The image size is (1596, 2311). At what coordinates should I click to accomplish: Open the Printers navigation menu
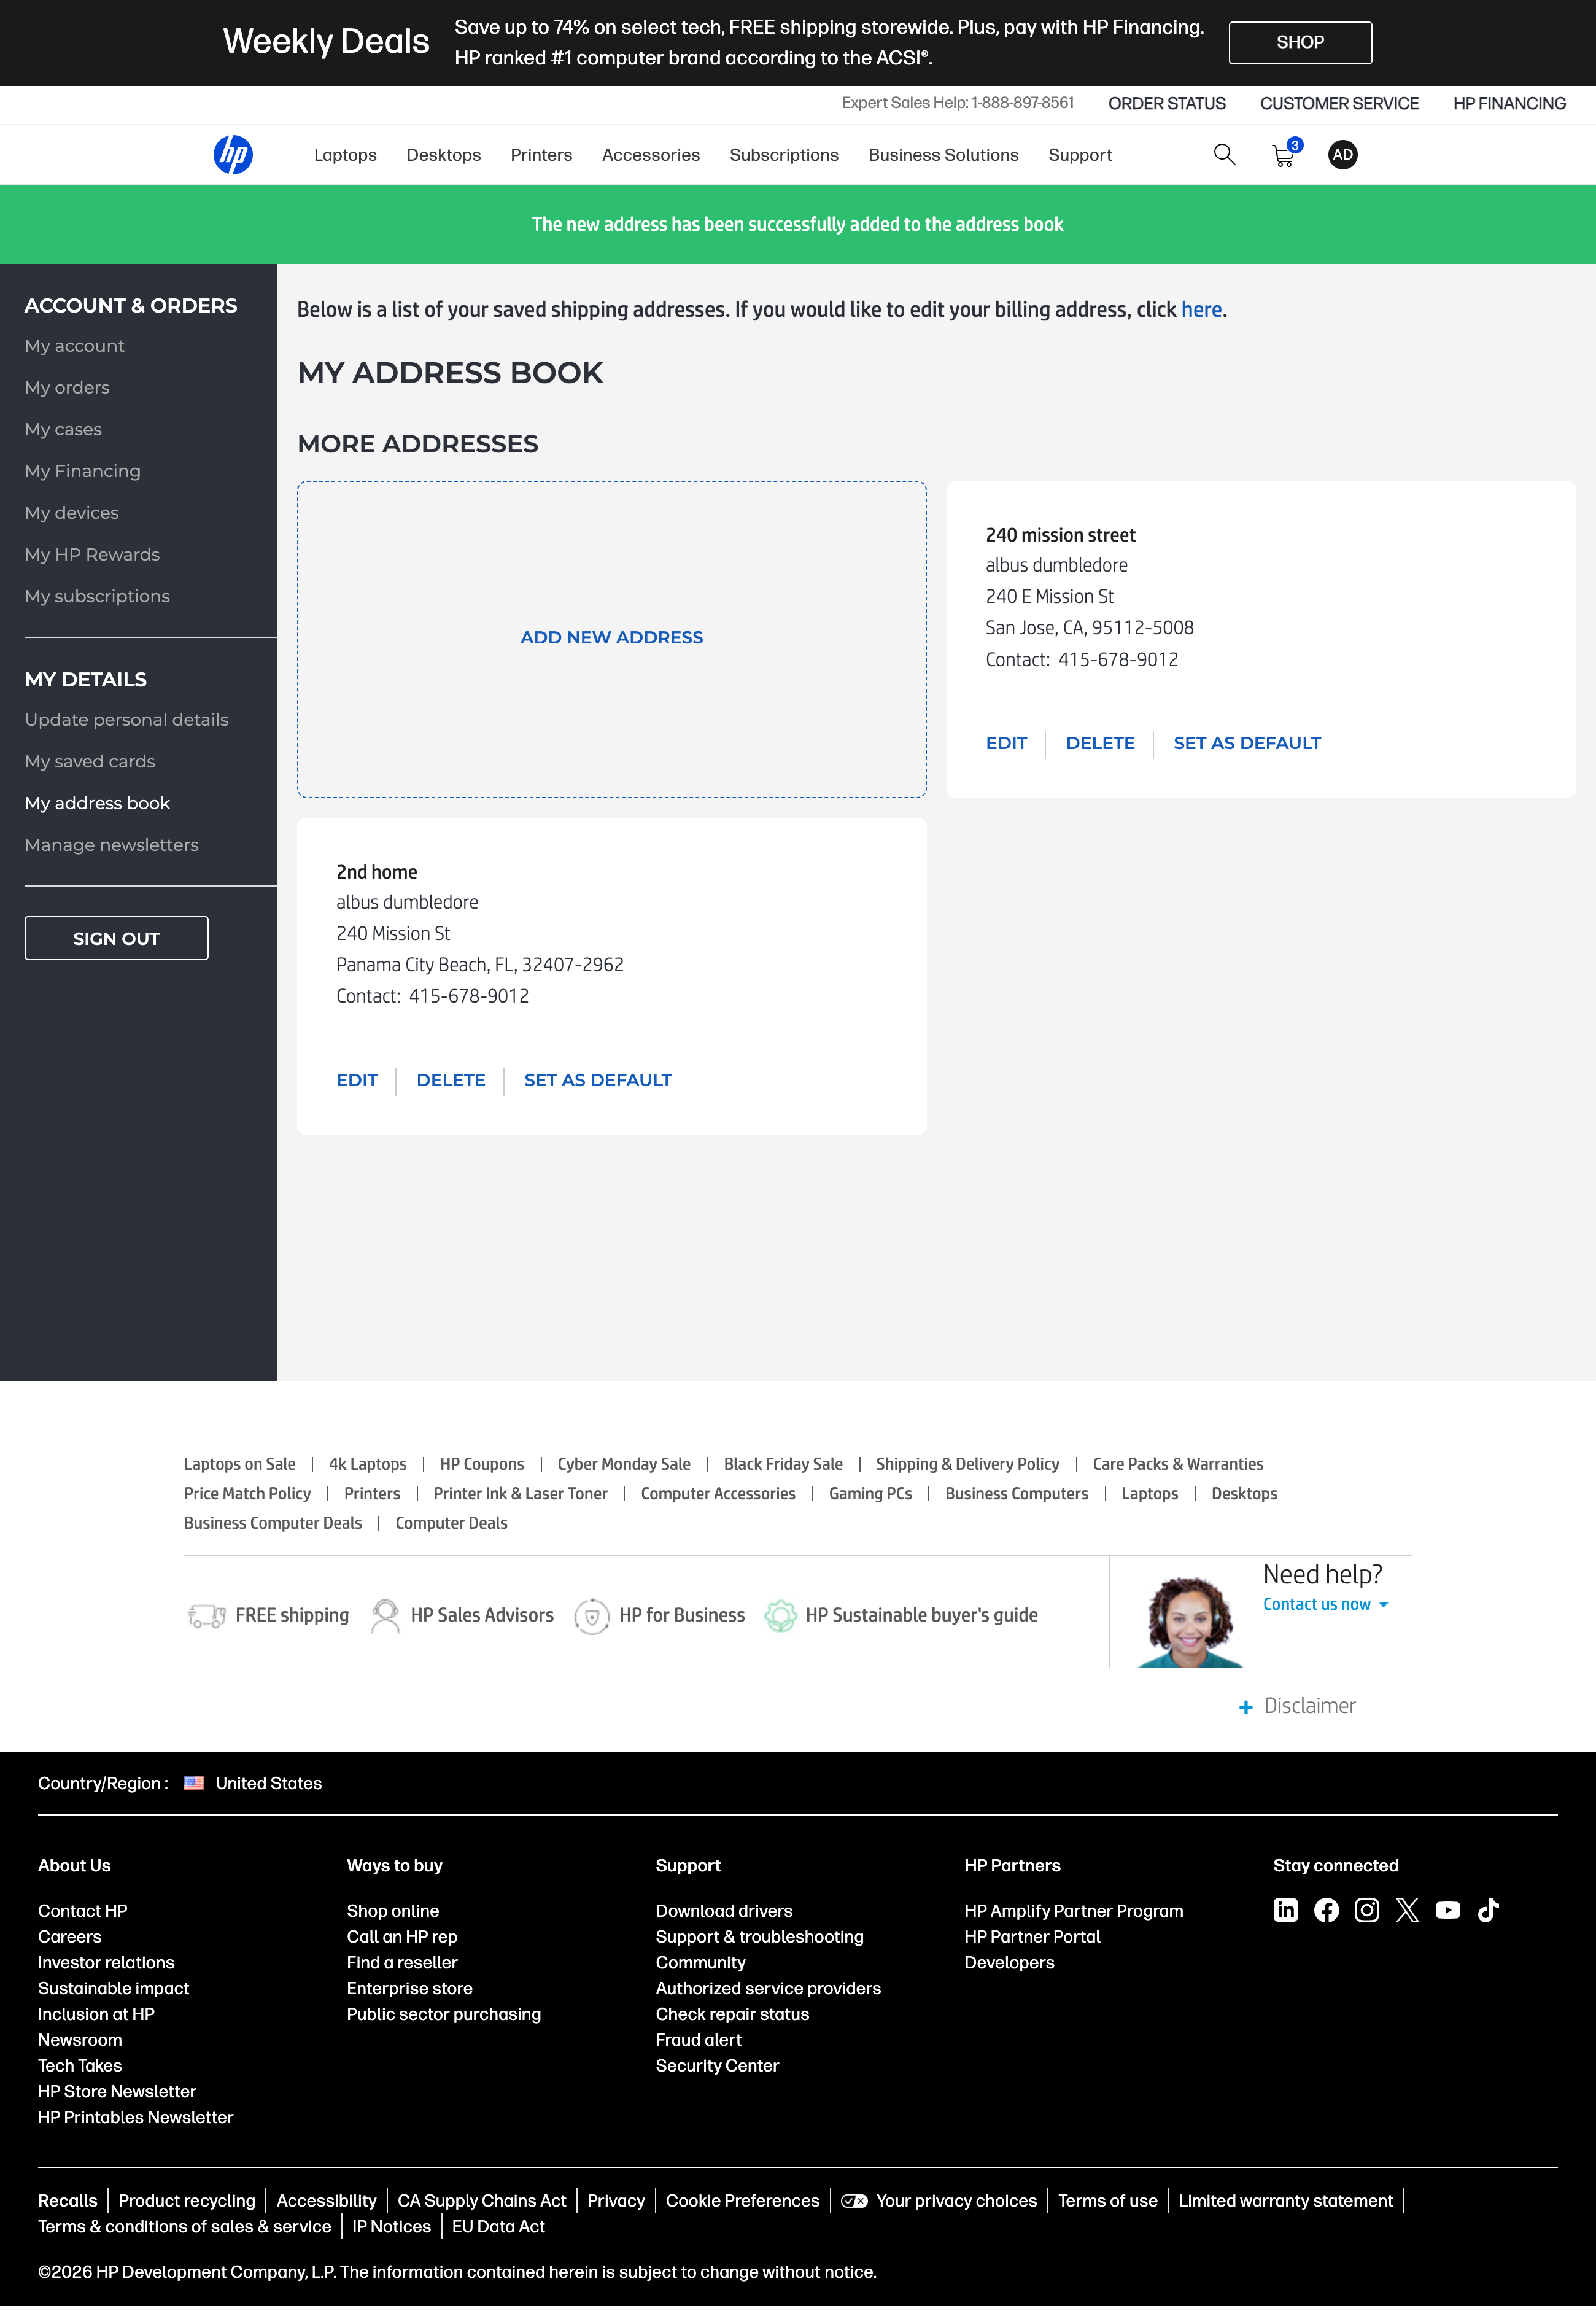[541, 155]
